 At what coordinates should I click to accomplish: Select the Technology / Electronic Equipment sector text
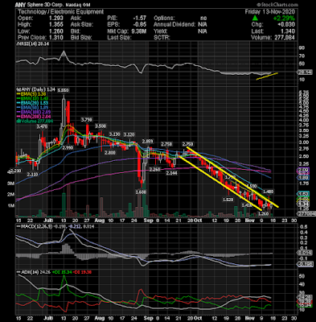(61, 12)
